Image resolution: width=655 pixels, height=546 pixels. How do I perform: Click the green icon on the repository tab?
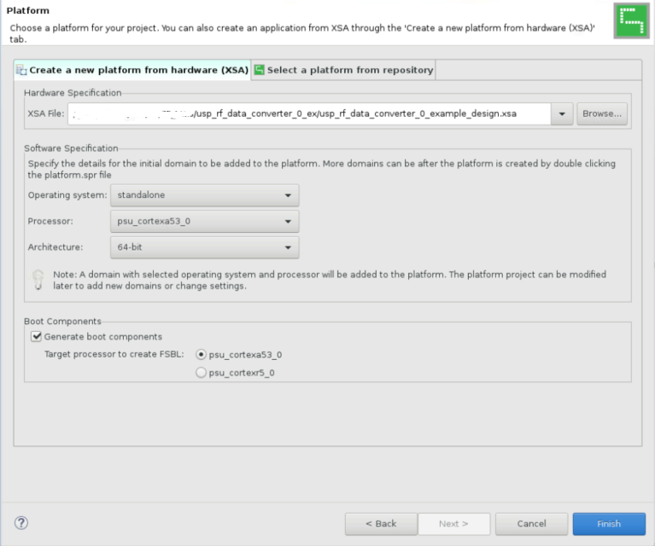pos(259,70)
